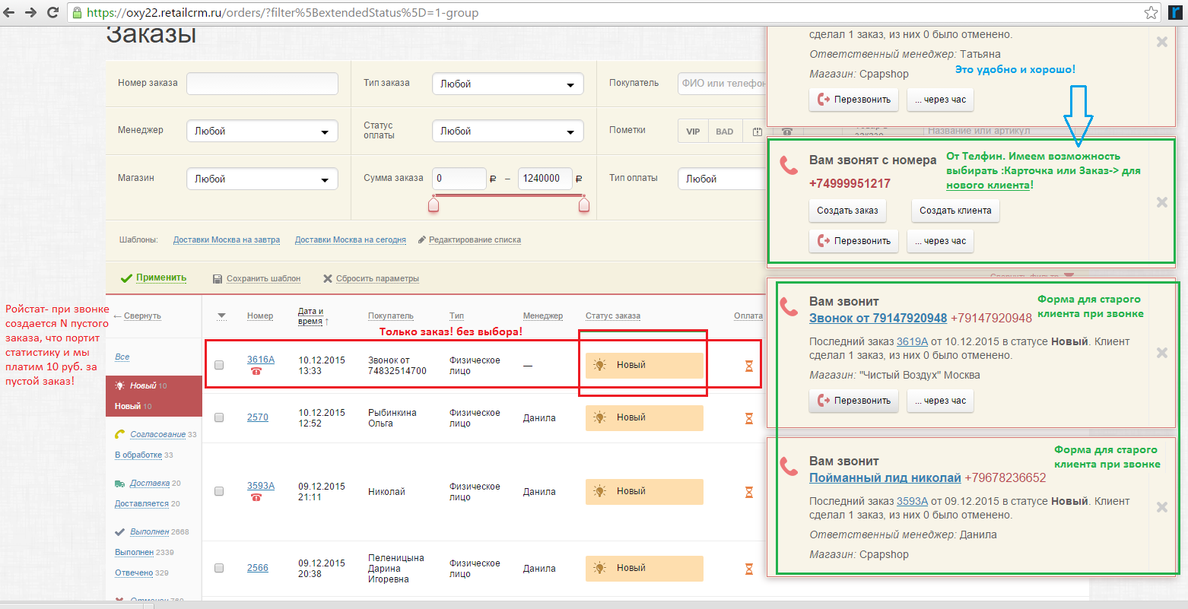Click Сбросить параметры
This screenshot has width=1188, height=609.
tap(377, 278)
